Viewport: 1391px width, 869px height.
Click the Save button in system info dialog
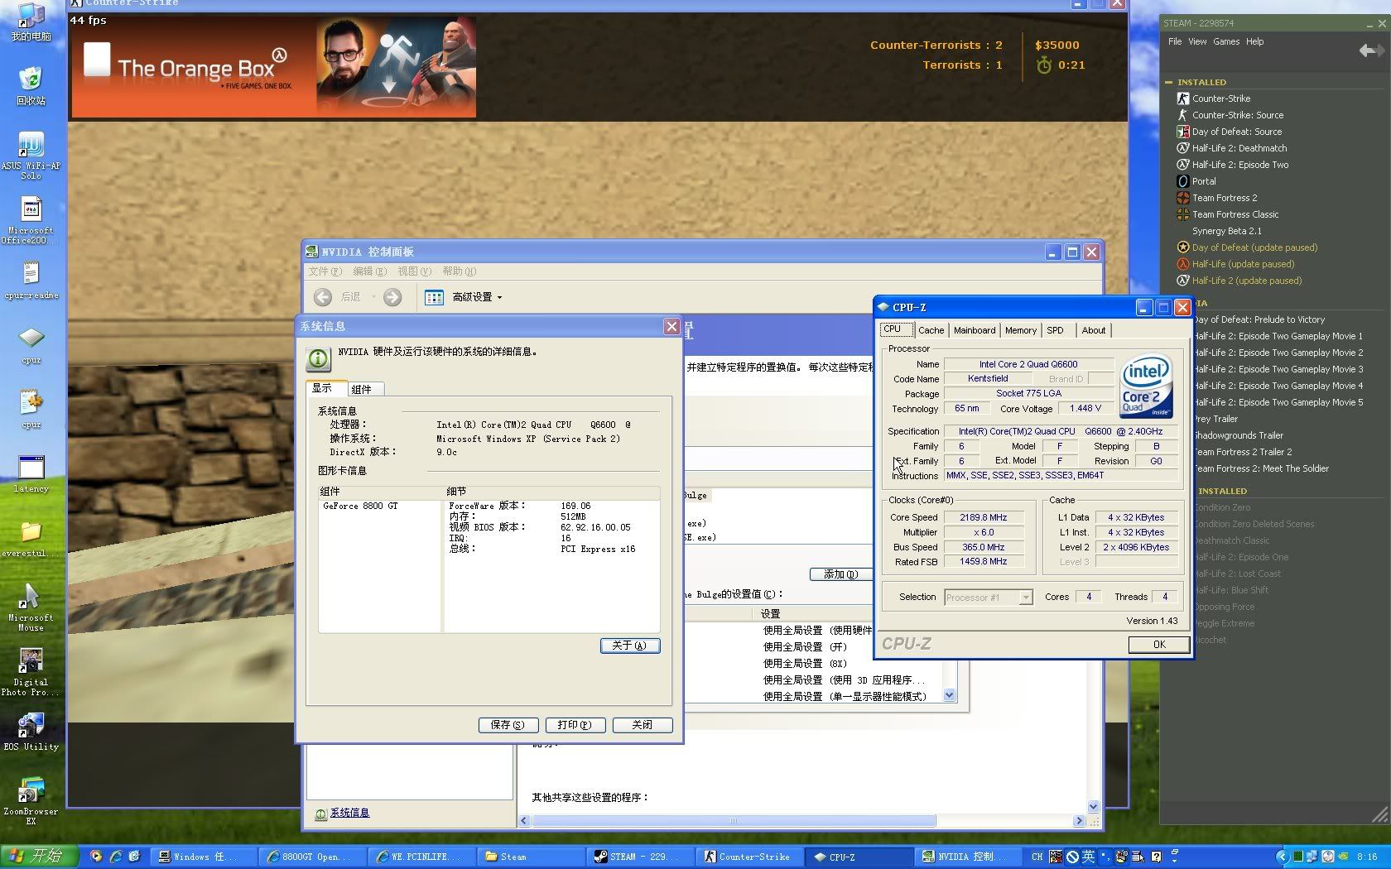(x=508, y=725)
